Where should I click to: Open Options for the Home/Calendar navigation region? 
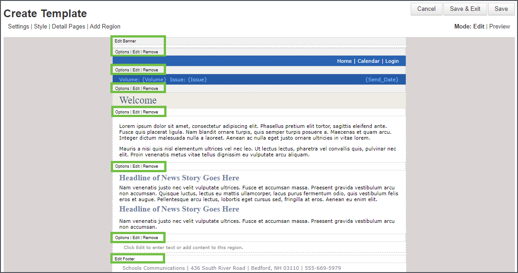pos(122,52)
